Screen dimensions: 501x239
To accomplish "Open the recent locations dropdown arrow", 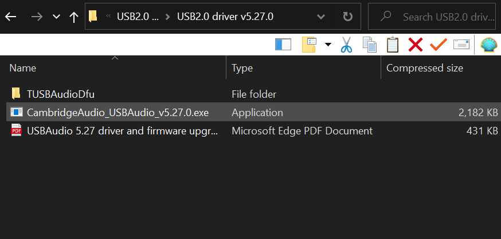I will (x=56, y=17).
